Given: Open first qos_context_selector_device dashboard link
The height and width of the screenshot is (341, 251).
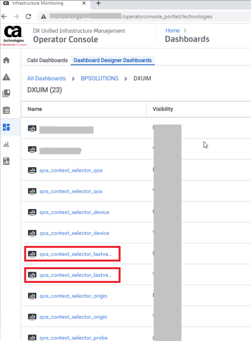Looking at the screenshot, I should pyautogui.click(x=74, y=212).
